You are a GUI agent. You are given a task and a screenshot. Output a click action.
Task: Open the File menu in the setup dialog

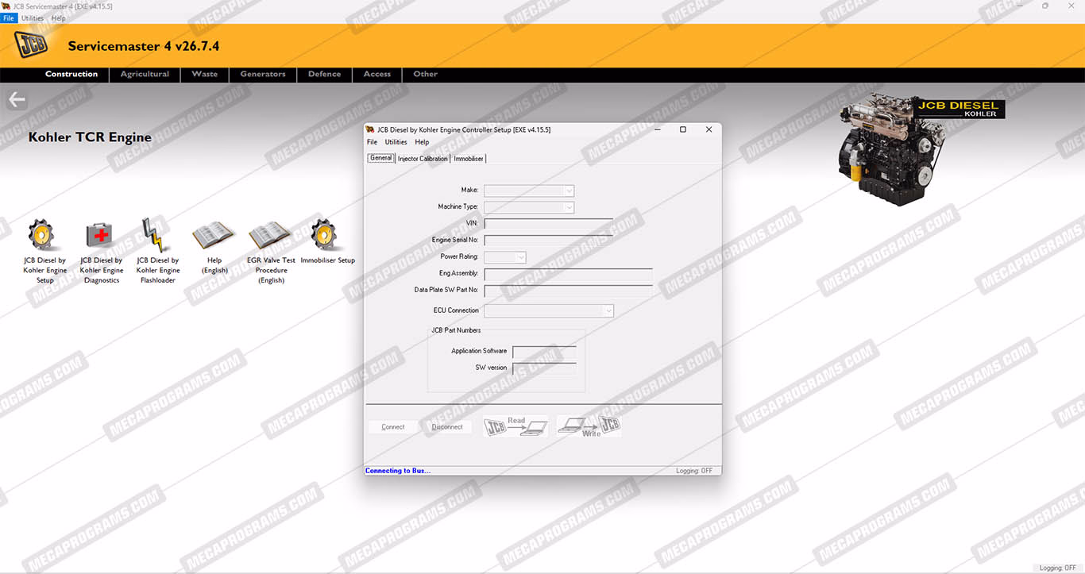[372, 142]
